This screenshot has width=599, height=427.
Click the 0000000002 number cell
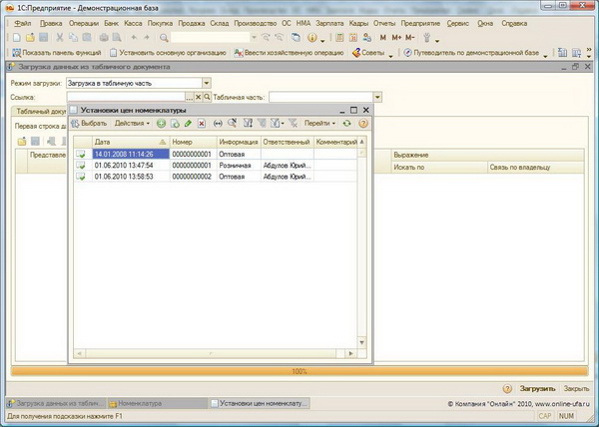[x=194, y=177]
